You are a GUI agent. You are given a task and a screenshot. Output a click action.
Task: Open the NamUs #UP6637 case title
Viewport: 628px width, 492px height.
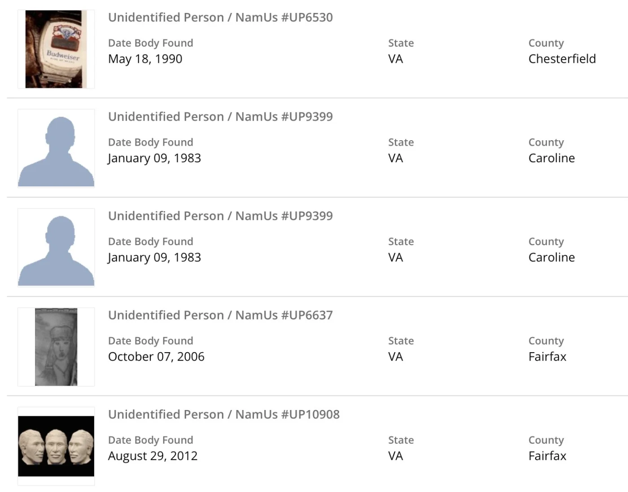[220, 315]
